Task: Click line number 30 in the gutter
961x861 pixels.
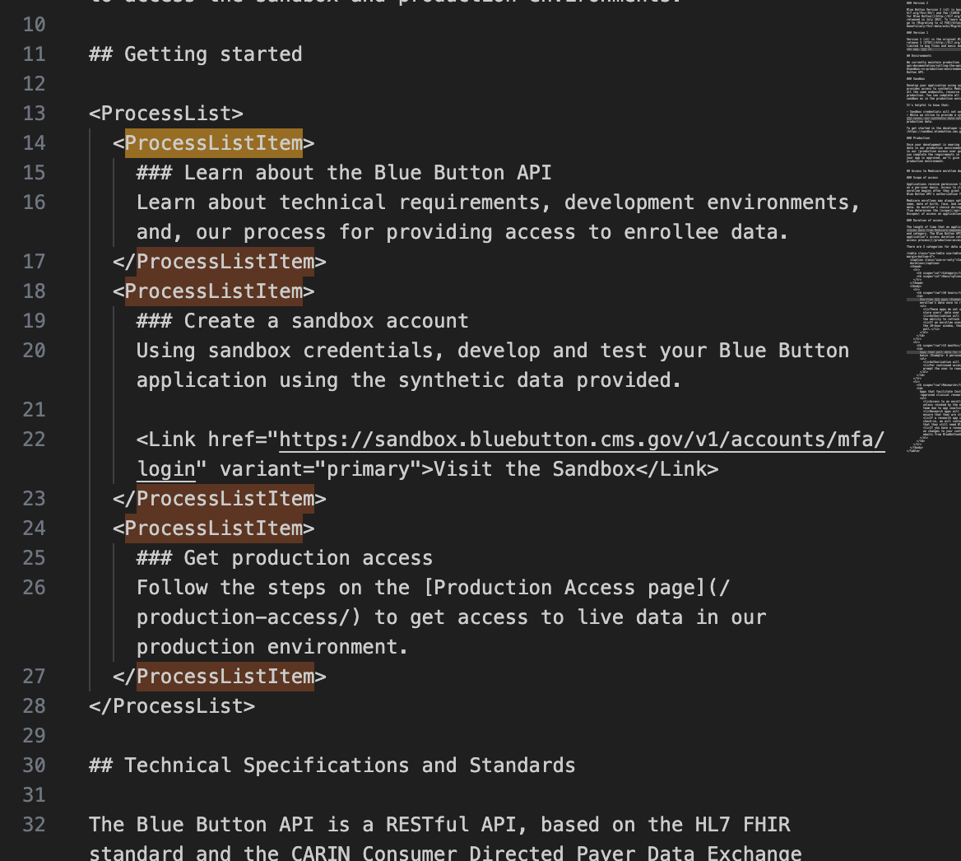Action: point(35,766)
